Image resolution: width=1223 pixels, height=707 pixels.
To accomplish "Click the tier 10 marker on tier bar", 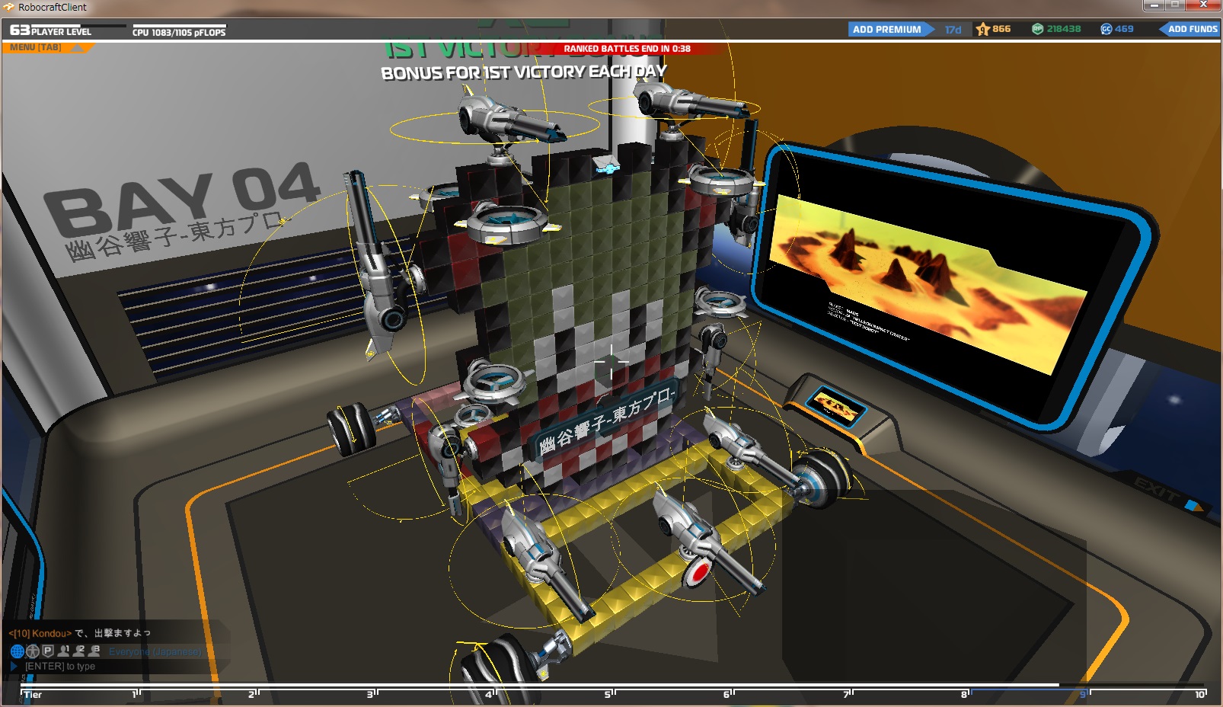I will [1200, 695].
